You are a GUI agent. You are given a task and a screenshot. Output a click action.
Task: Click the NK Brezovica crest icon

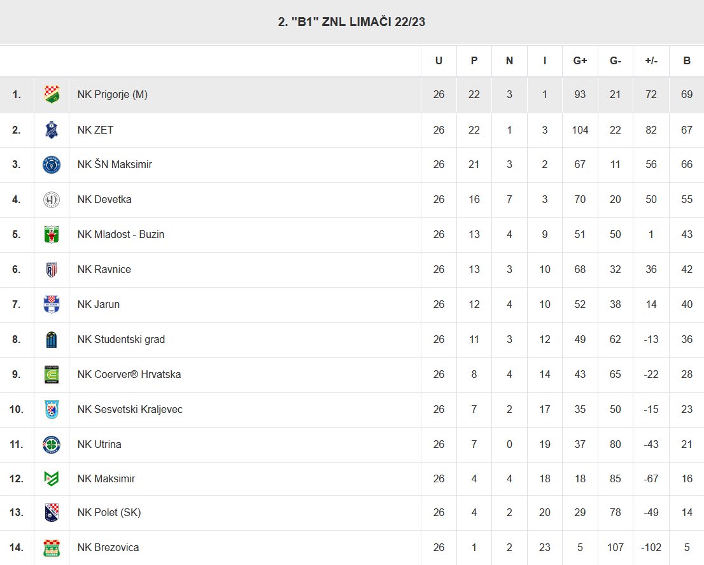point(52,547)
